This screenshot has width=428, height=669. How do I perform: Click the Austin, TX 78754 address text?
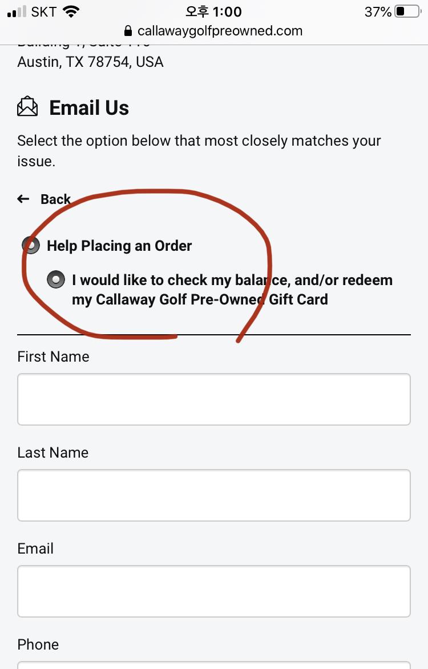point(90,62)
